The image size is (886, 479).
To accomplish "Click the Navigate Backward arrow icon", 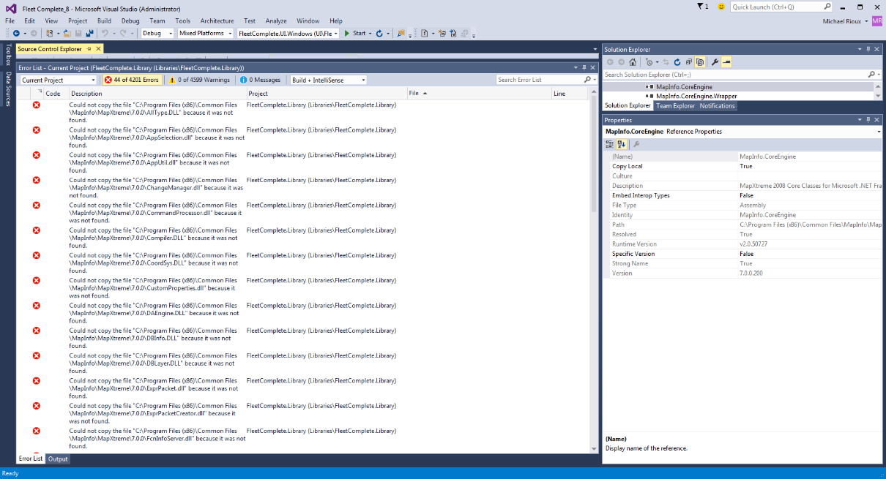I will pos(16,33).
